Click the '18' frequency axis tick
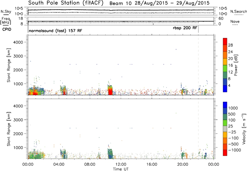 pos(21,19)
